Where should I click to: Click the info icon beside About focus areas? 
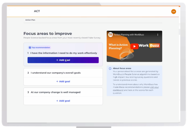point(110,69)
